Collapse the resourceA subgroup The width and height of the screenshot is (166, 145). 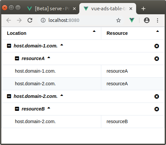coord(17,58)
